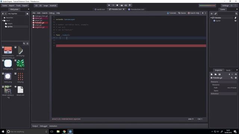239x134 pixels.
Task: Open Settings button at top right
Action: click(225, 6)
